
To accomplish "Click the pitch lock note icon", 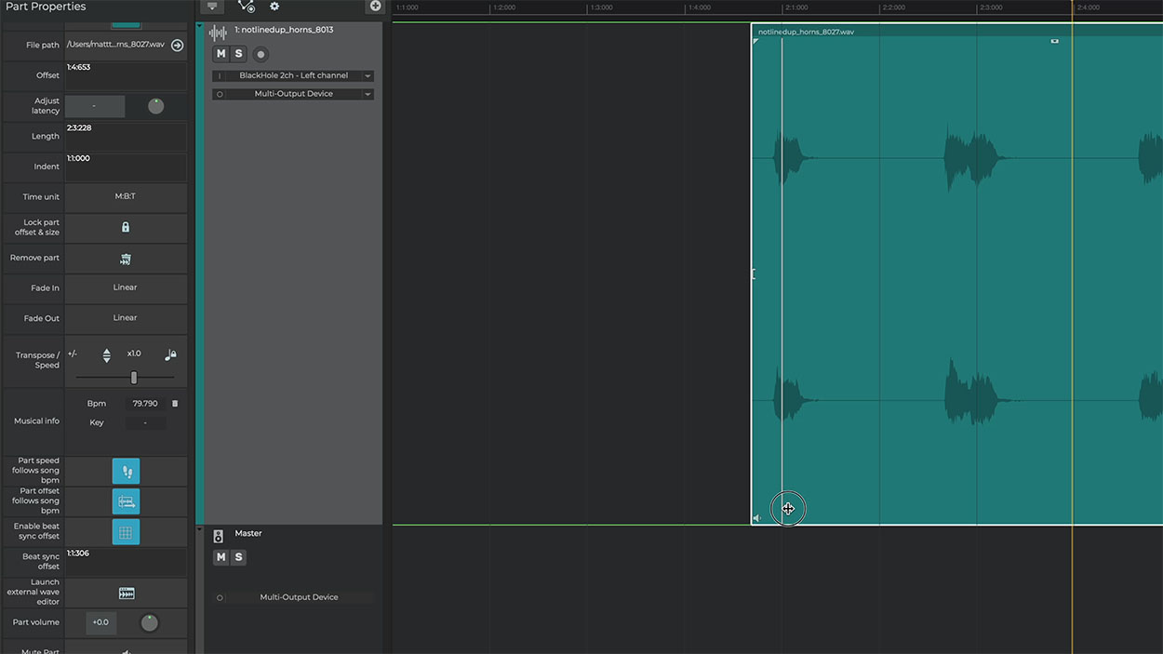I will tap(170, 354).
